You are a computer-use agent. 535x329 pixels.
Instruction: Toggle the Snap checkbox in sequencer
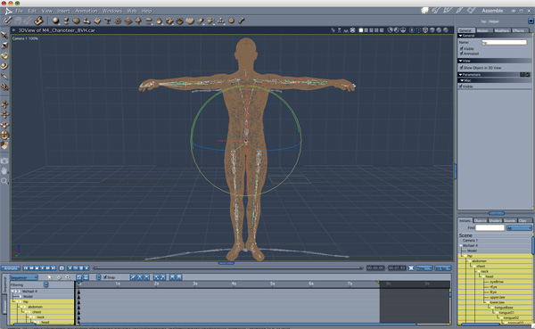click(105, 277)
